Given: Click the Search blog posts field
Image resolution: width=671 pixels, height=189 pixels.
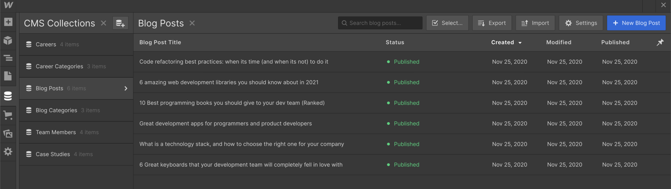Looking at the screenshot, I should click(x=380, y=23).
